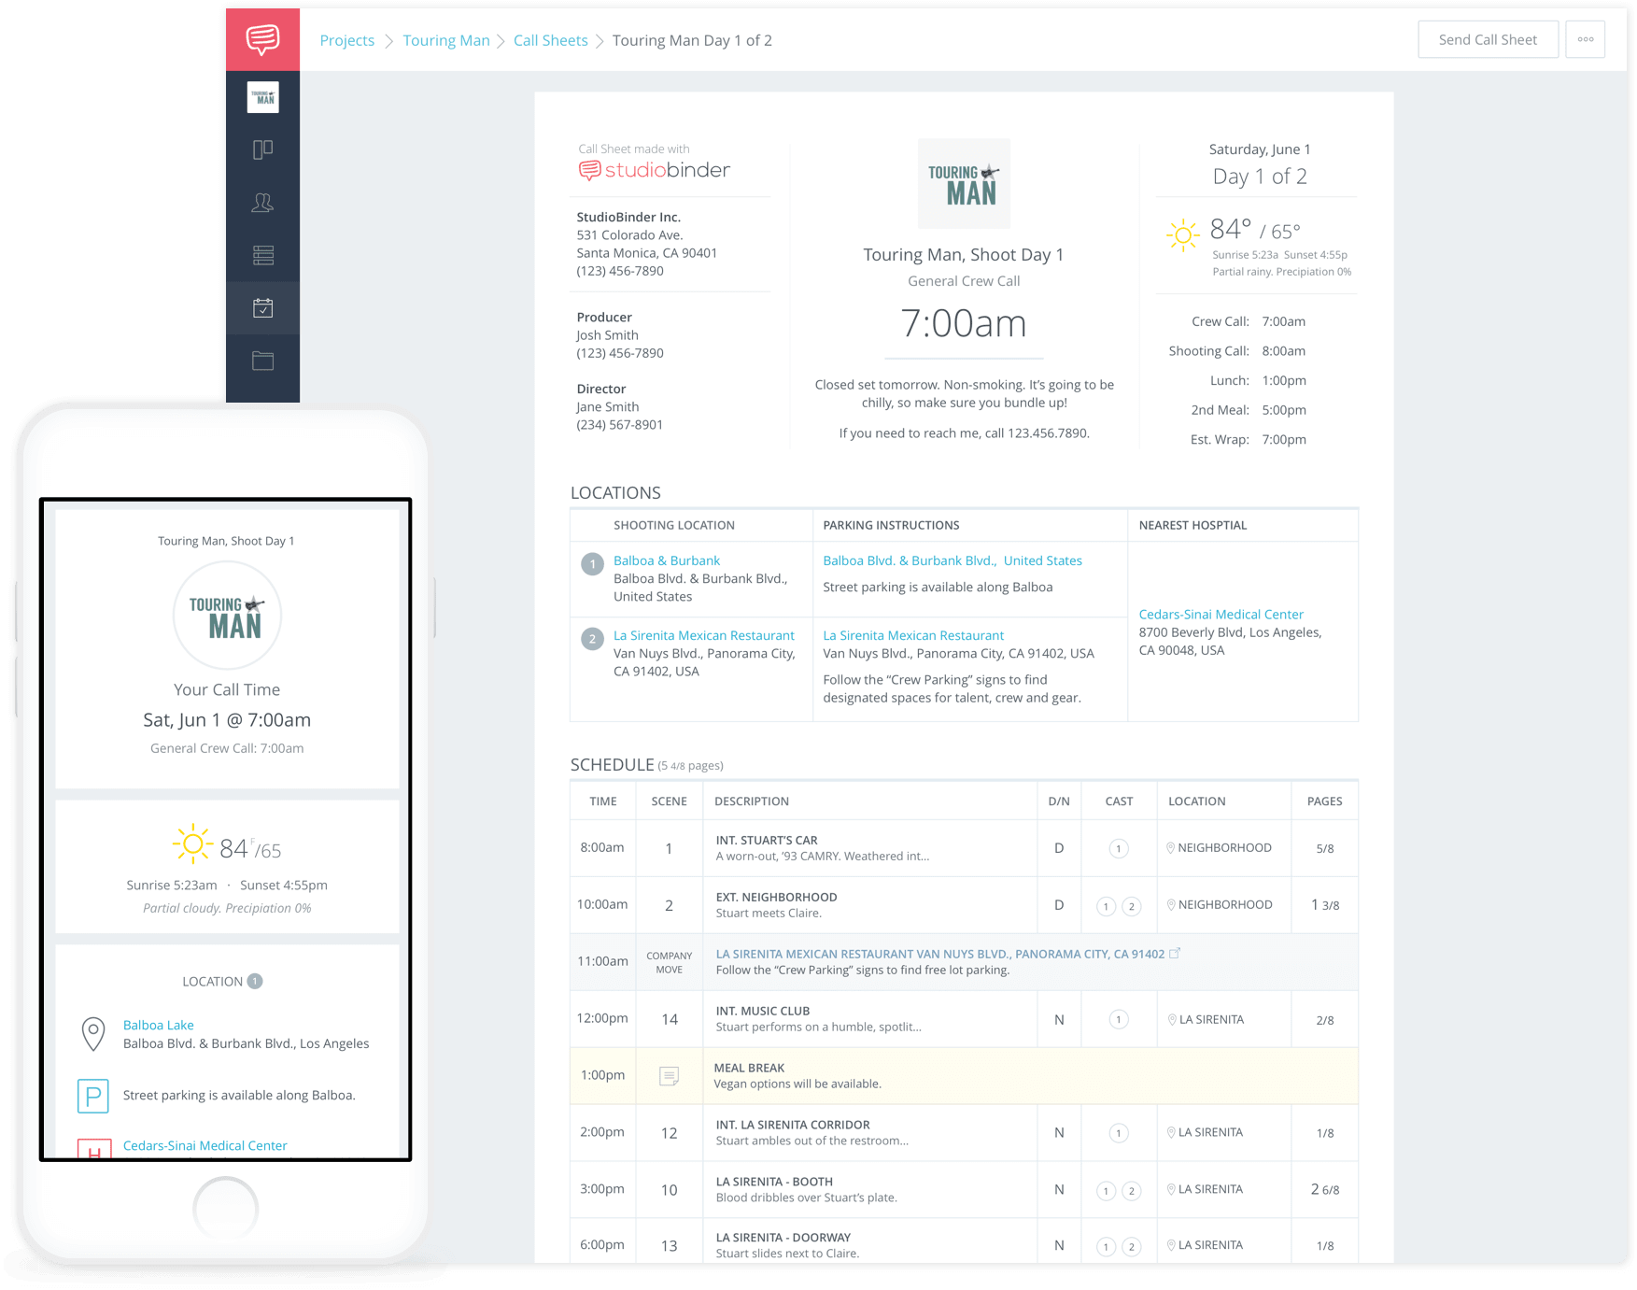Go to Touring Man in the breadcrumb
Viewport: 1637px width, 1290px height.
446,40
